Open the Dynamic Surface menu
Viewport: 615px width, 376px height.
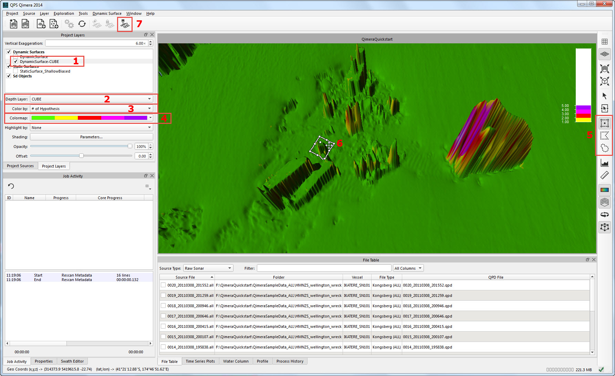107,13
